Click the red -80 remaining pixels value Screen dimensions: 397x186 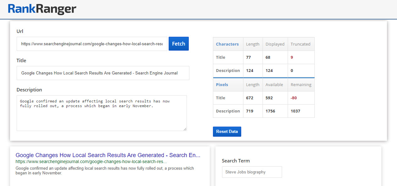click(x=294, y=98)
